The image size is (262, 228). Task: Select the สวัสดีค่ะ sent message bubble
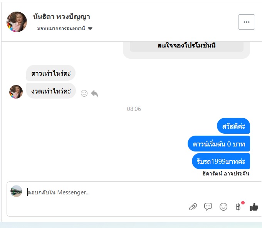(x=233, y=126)
